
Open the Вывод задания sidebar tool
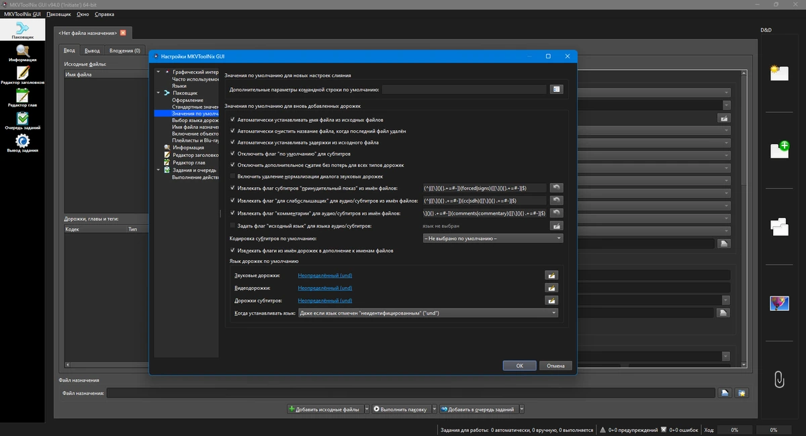pos(23,144)
